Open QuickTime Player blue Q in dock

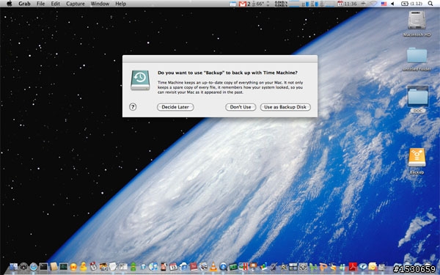[x=224, y=267]
